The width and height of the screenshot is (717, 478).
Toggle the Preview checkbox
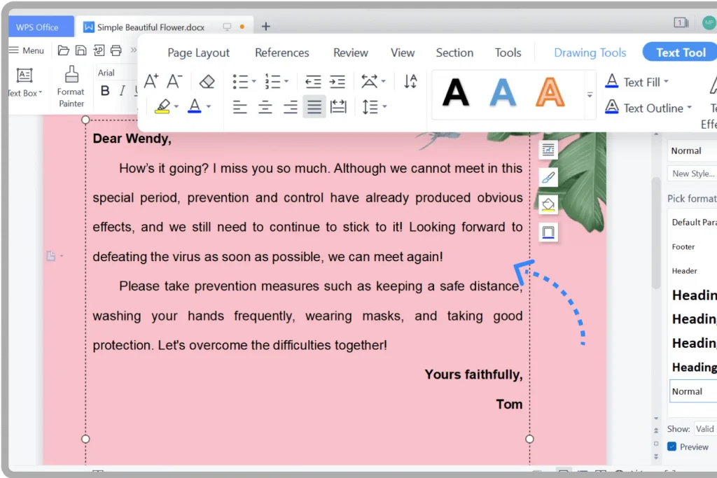672,447
